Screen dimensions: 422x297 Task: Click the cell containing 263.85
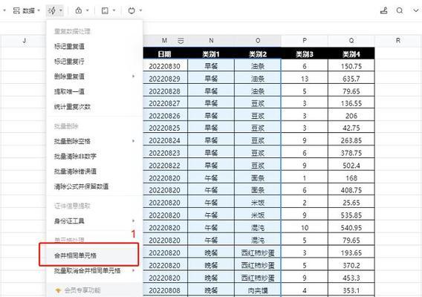pyautogui.click(x=351, y=140)
